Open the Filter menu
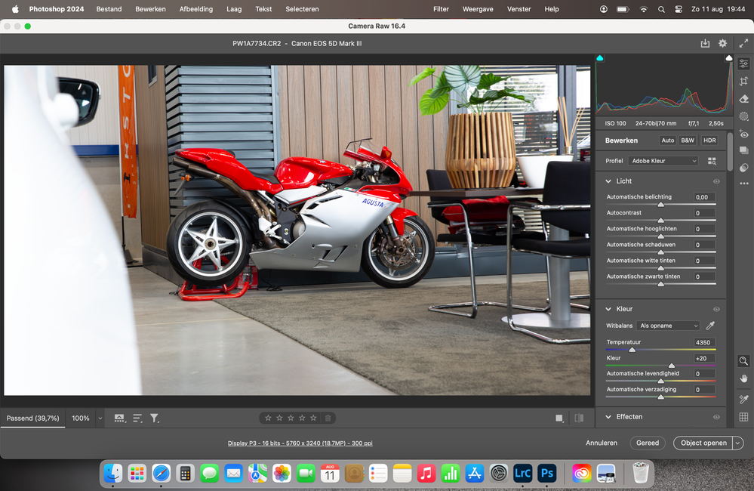Viewport: 754px width, 491px height. pyautogui.click(x=441, y=8)
